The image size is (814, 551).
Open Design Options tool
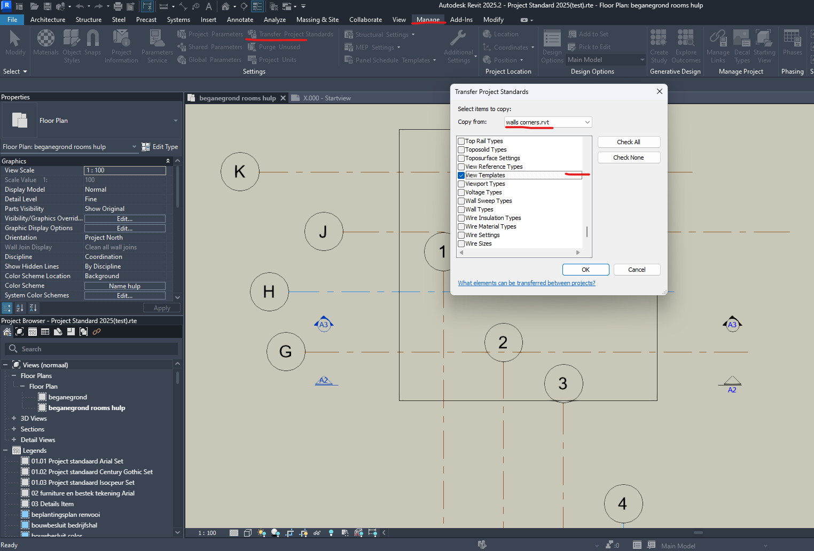pyautogui.click(x=552, y=46)
